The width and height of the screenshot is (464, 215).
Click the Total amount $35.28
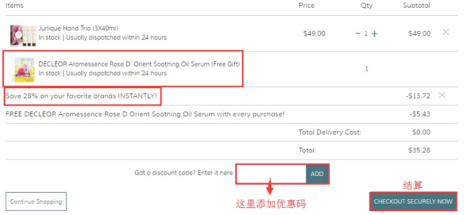(419, 150)
